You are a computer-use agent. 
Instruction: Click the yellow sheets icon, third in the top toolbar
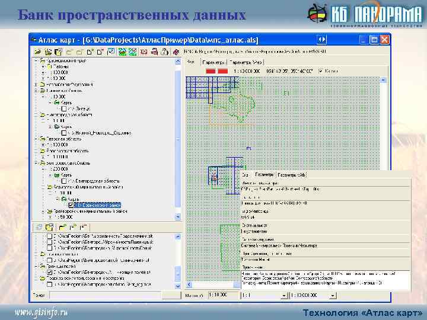pos(58,52)
